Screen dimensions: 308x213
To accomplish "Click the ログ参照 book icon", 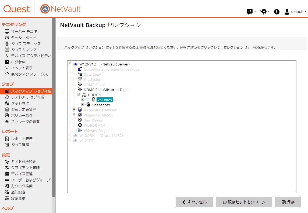I will point(7,62).
